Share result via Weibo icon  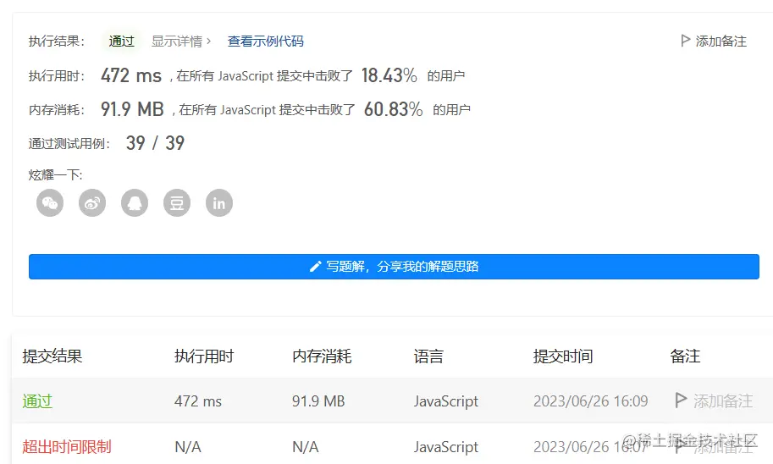tap(92, 202)
